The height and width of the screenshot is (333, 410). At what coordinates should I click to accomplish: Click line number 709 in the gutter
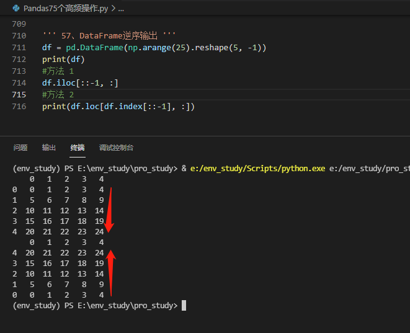(x=19, y=24)
